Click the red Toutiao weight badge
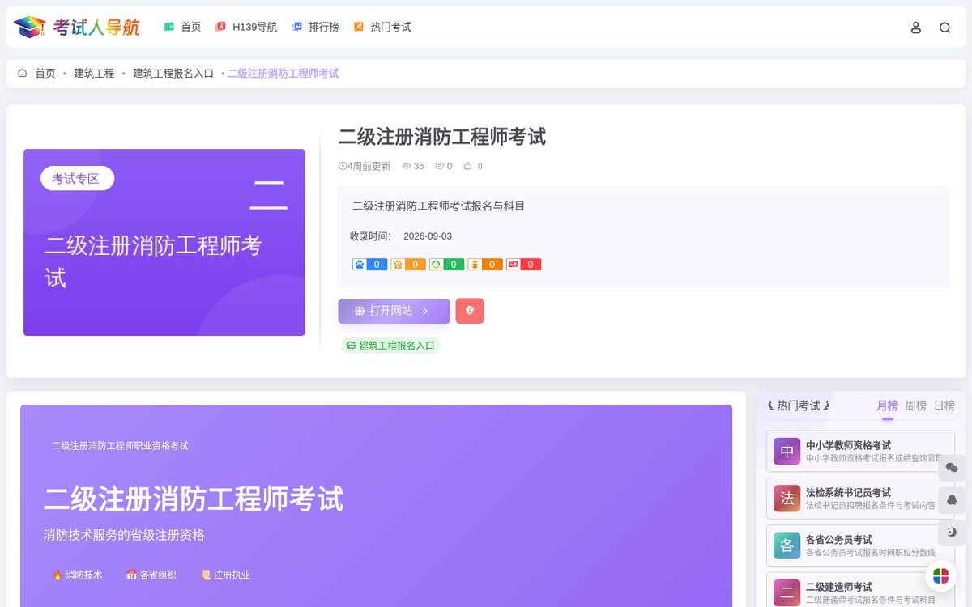The height and width of the screenshot is (607, 972). point(523,265)
